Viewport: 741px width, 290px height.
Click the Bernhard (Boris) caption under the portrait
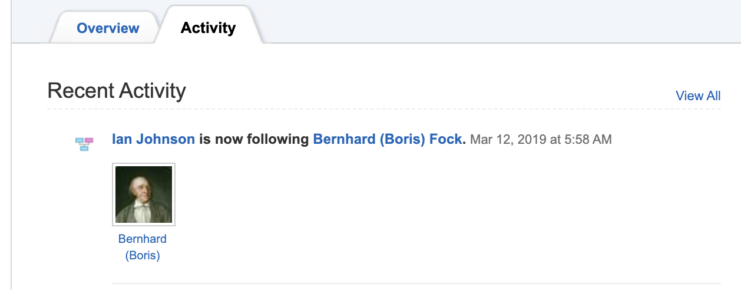143,247
